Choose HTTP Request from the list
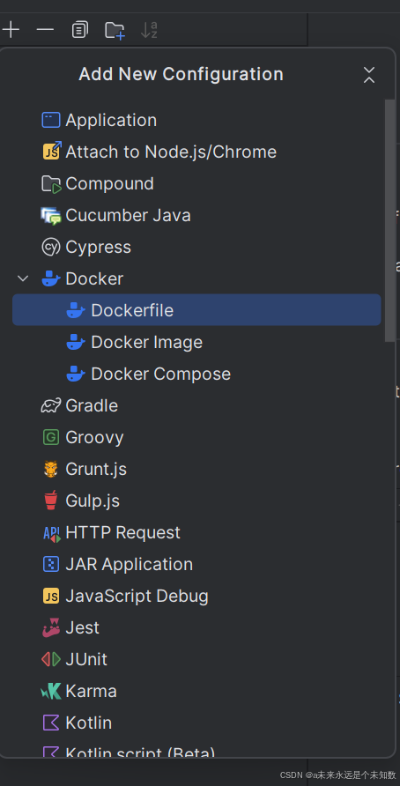The image size is (400, 786). pyautogui.click(x=196, y=532)
